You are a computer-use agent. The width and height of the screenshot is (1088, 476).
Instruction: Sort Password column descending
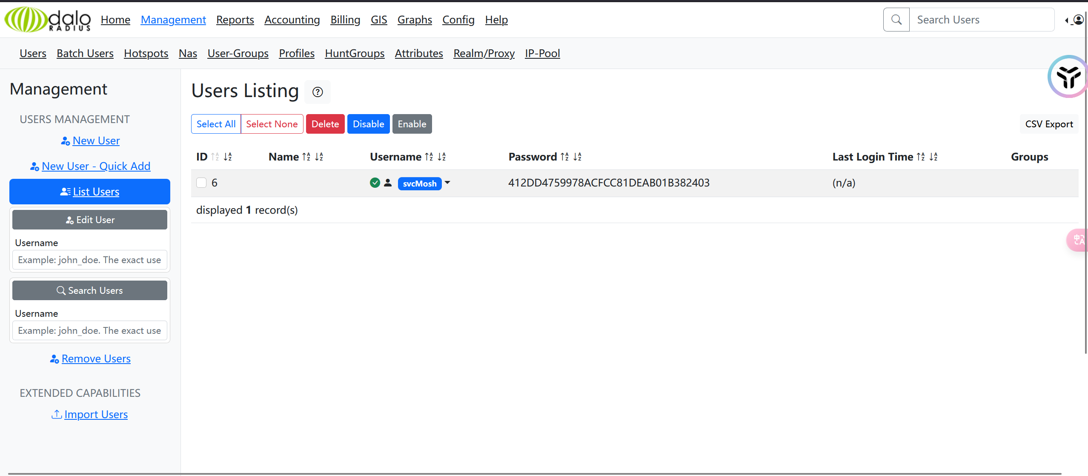coord(578,157)
